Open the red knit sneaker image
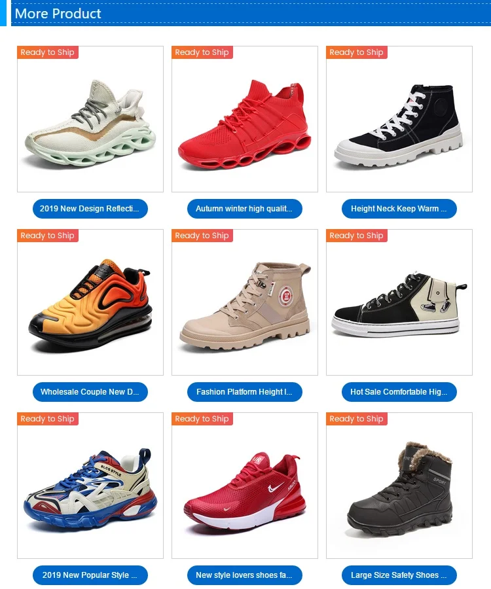 pyautogui.click(x=245, y=119)
